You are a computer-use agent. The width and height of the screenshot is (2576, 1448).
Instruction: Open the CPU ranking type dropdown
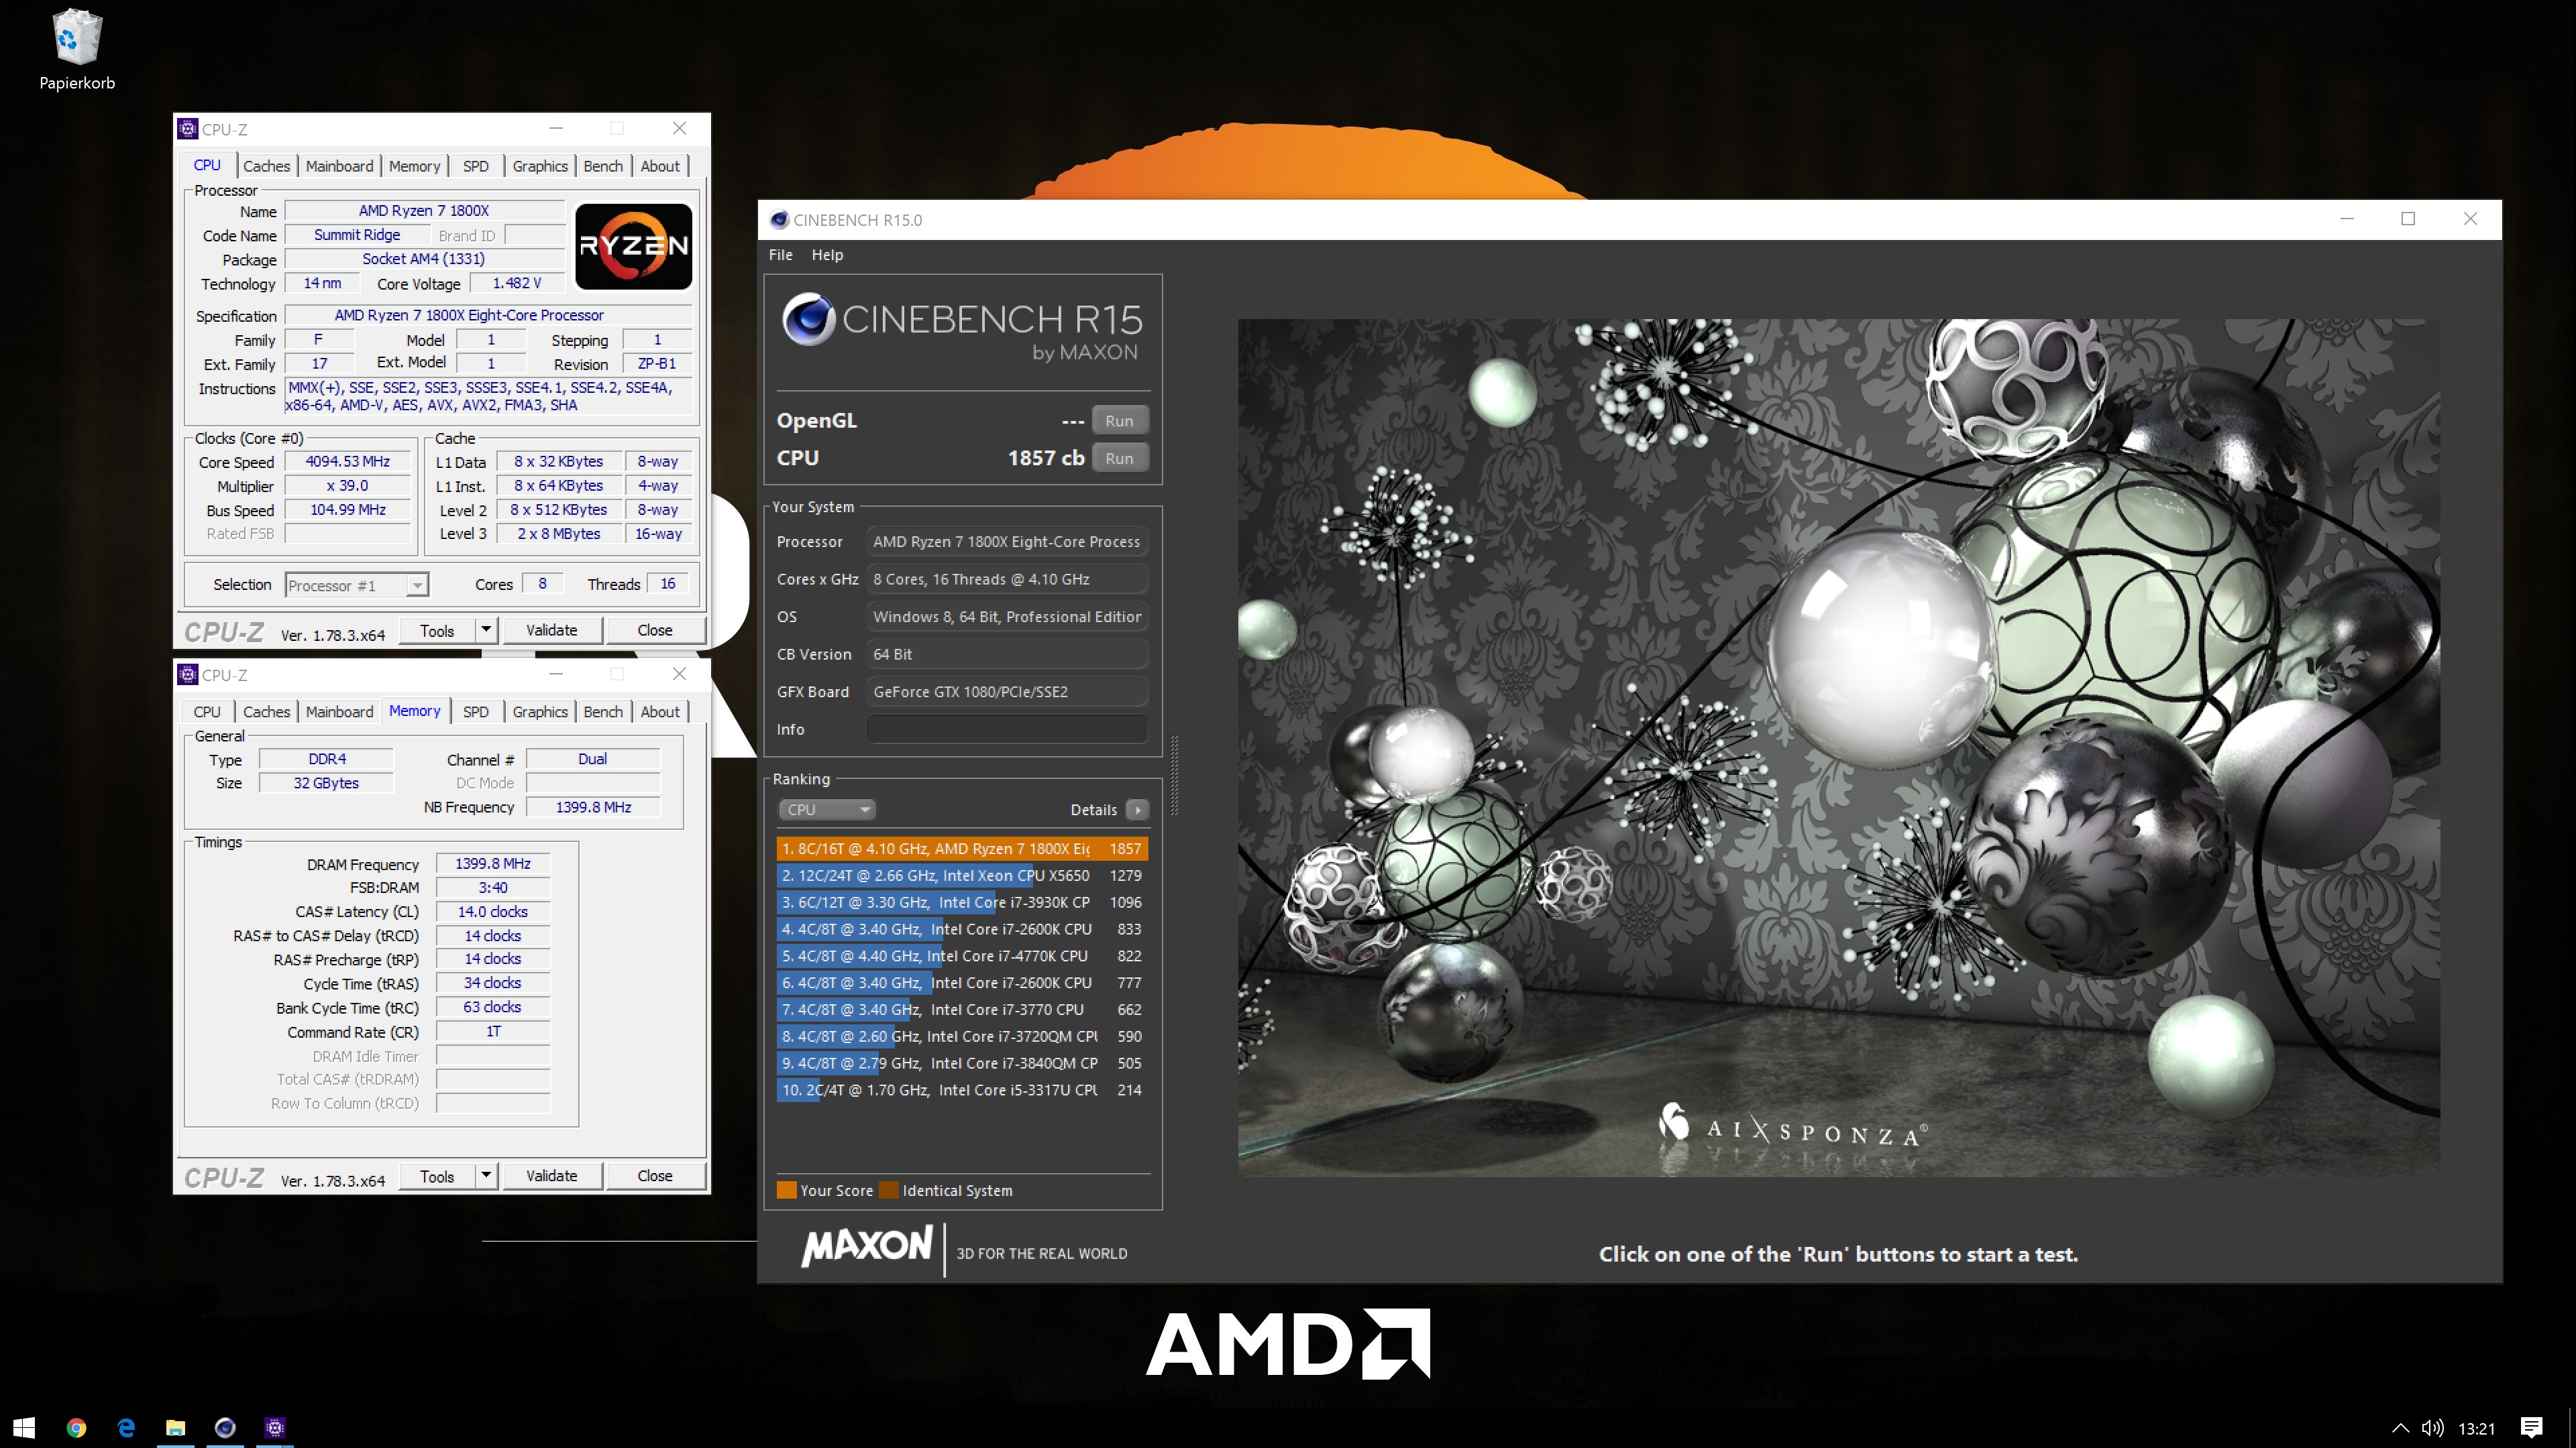pos(827,809)
